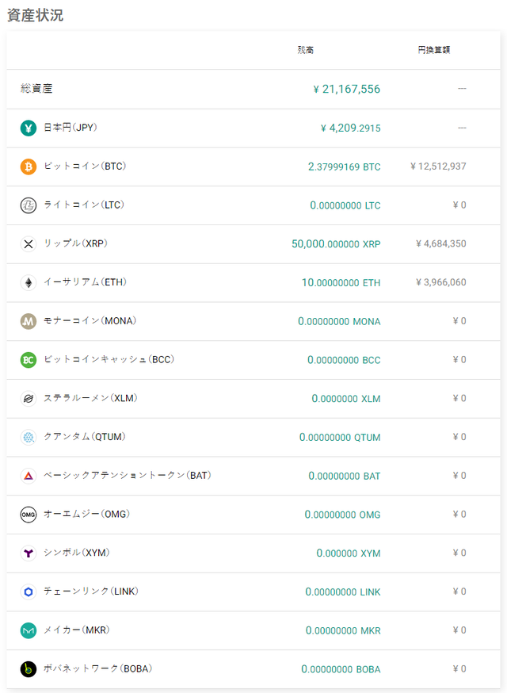Click the 0.00000000 MKR balance
The image size is (507, 693).
(343, 630)
